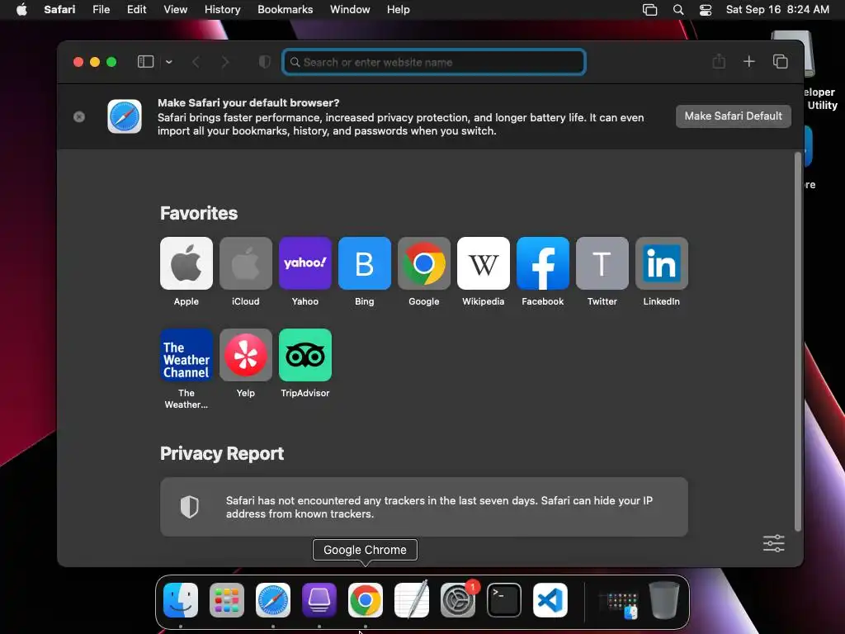This screenshot has width=845, height=634.
Task: Open the Apple favorite tile
Action: 186,263
